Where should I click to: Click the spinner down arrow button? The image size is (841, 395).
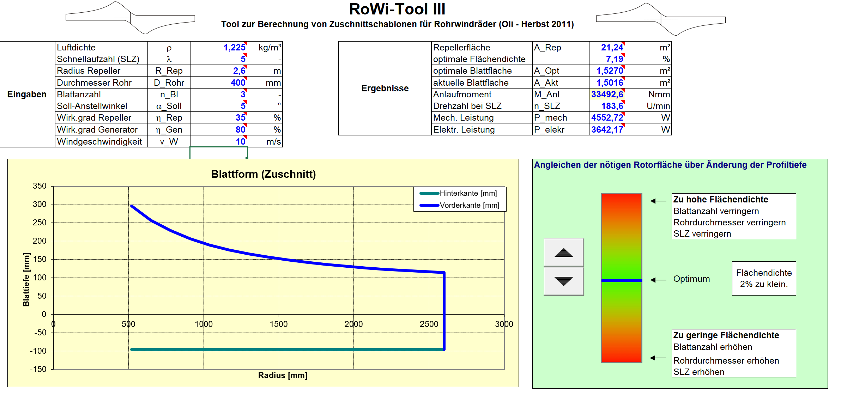[563, 281]
